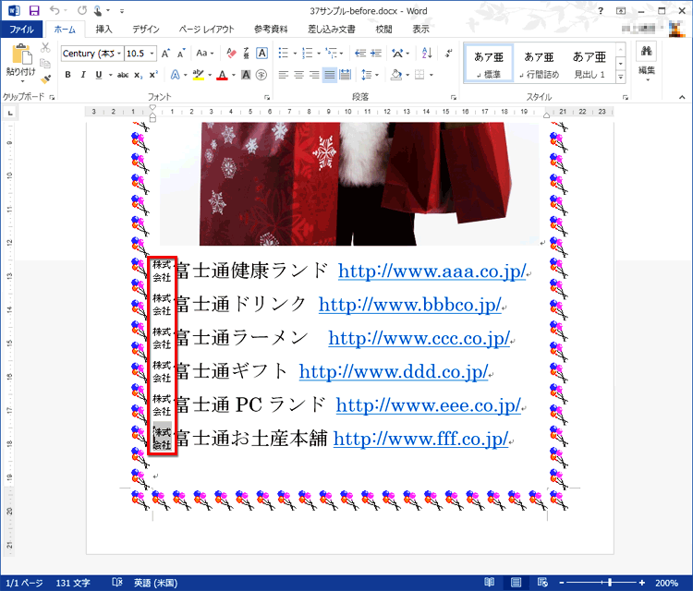This screenshot has width=693, height=591.
Task: Apply yellow text highlight color
Action: coord(199,75)
